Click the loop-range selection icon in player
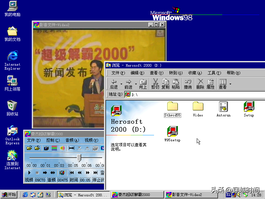Screen dimensions: 265x199 coord(71,148)
